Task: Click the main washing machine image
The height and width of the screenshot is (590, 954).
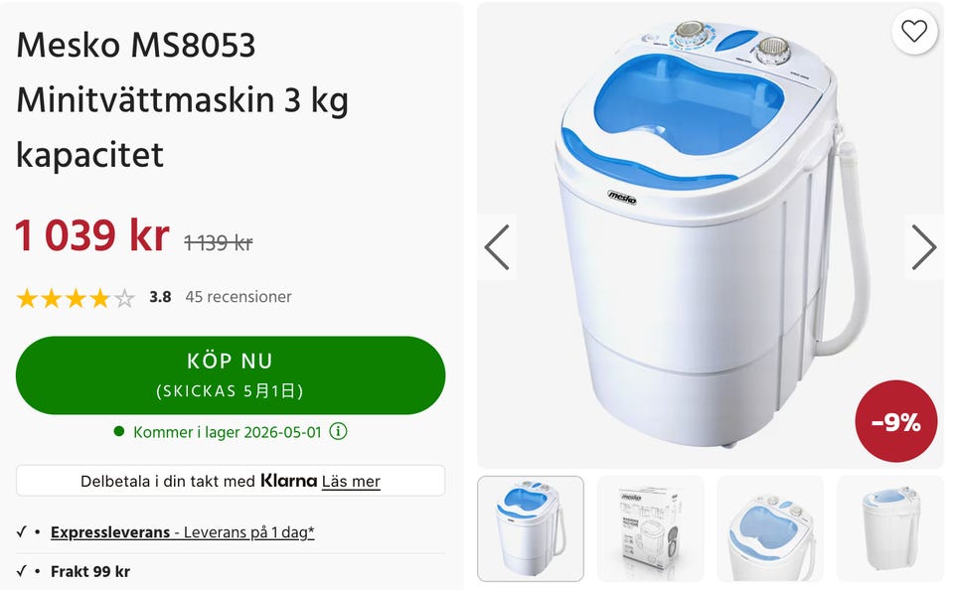Action: coord(711,234)
